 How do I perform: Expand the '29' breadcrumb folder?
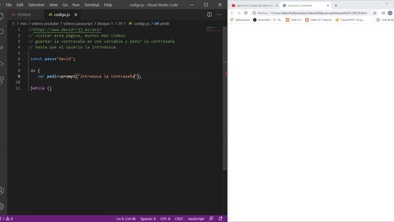(x=120, y=23)
